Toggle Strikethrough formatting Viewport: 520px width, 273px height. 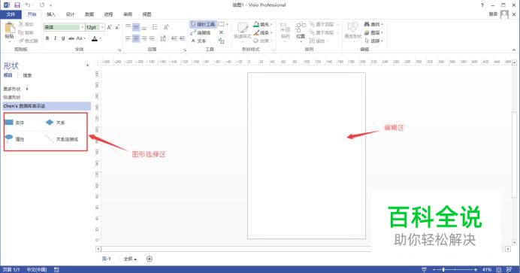coord(71,38)
